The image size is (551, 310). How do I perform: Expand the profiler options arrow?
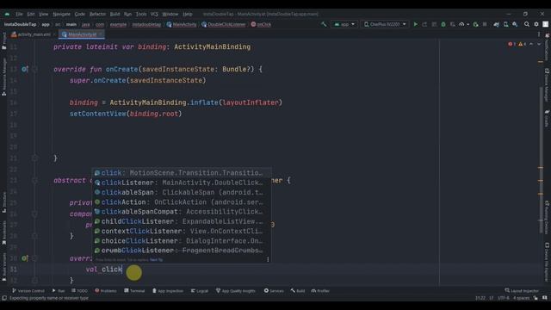tap(467, 24)
